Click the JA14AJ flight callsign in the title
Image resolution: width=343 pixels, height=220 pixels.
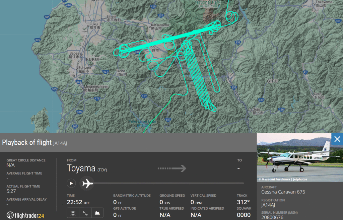point(60,143)
